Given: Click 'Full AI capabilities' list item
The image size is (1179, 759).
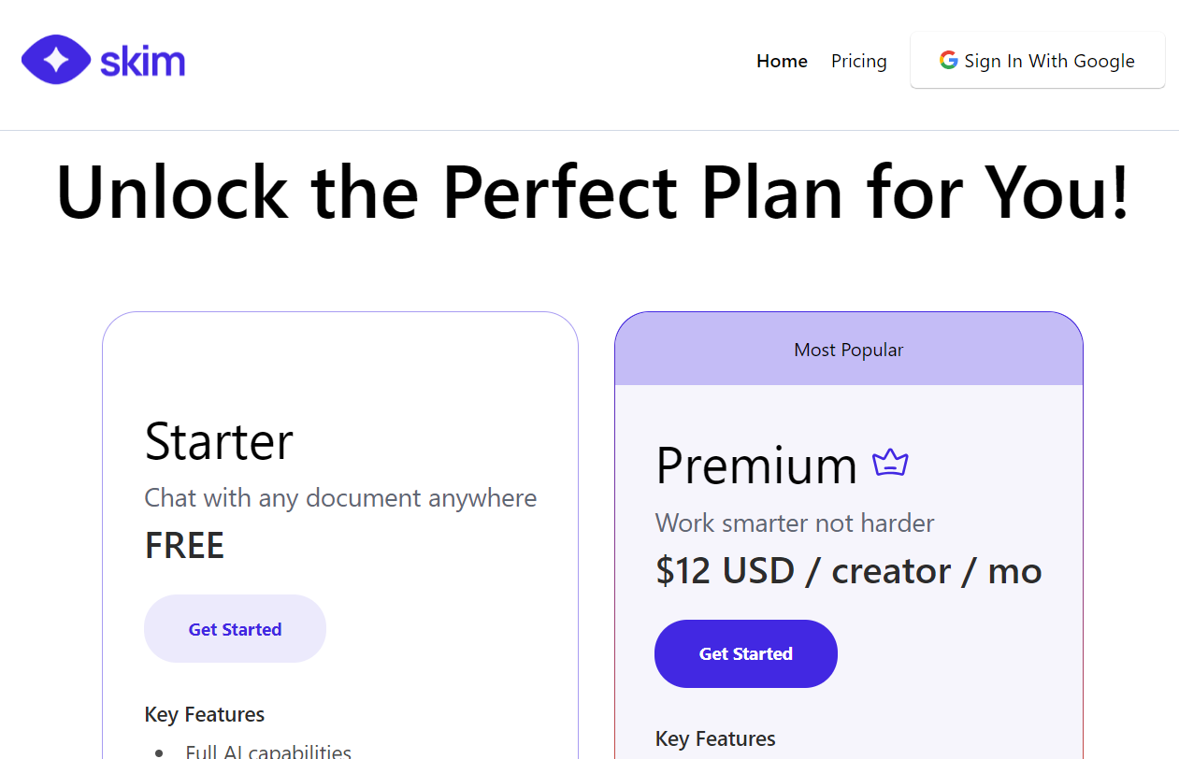Looking at the screenshot, I should click(x=267, y=751).
